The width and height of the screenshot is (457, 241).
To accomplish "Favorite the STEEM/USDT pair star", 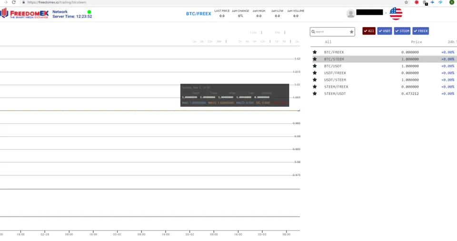I will (x=315, y=94).
